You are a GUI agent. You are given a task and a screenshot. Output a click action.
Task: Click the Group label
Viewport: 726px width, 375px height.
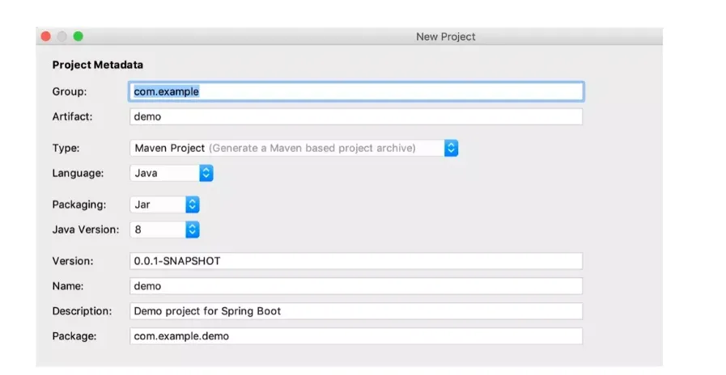click(70, 91)
